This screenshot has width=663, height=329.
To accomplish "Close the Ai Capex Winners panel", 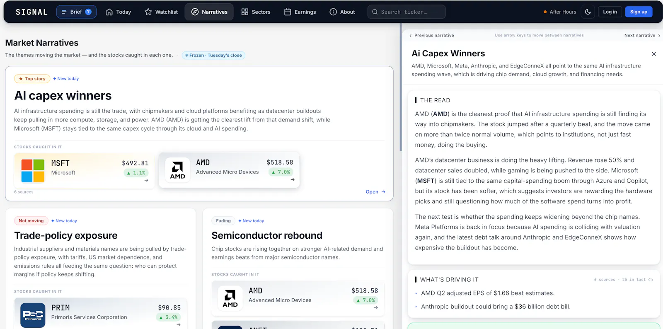I will coord(654,54).
